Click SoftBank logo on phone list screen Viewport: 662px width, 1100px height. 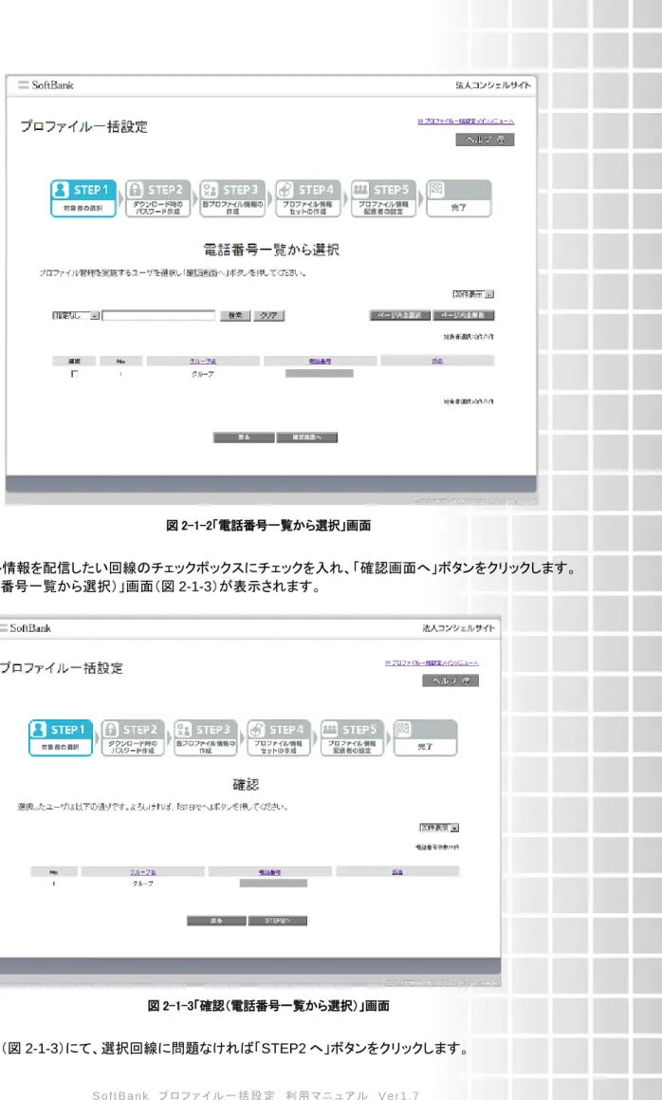[x=46, y=84]
